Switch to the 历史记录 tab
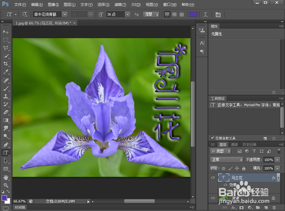The width and height of the screenshot is (285, 211). tap(249, 145)
